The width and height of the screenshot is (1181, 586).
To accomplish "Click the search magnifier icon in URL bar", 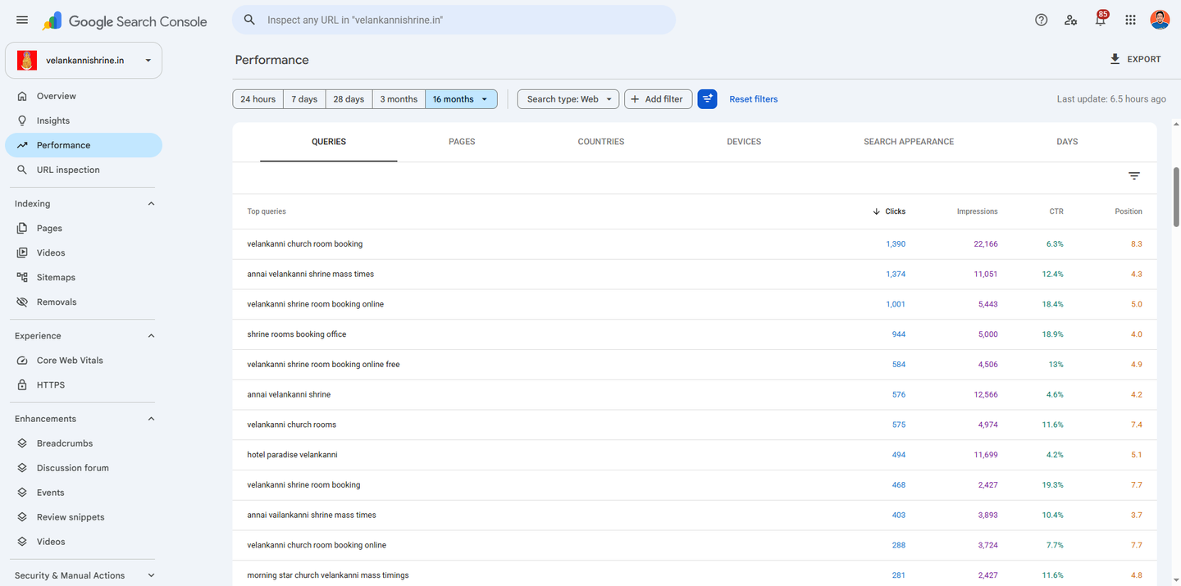I will 250,20.
